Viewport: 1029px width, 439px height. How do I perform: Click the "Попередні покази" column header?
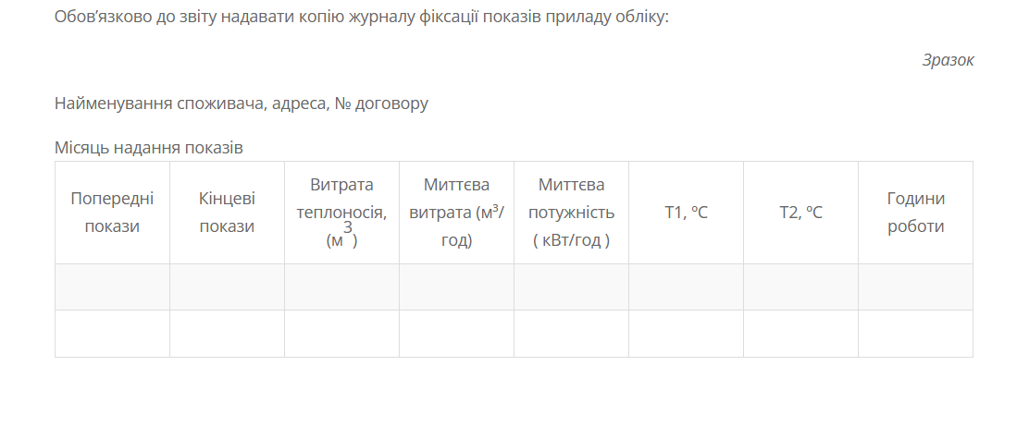[x=112, y=213]
